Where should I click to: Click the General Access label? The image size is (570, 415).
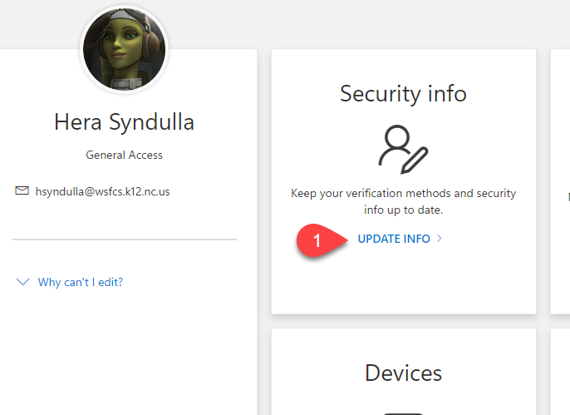[x=124, y=155]
